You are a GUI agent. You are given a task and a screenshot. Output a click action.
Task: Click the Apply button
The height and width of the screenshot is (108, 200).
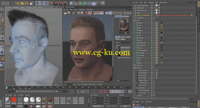(125, 106)
